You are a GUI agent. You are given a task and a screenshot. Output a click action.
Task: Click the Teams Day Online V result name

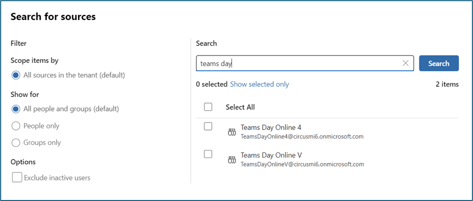click(271, 155)
